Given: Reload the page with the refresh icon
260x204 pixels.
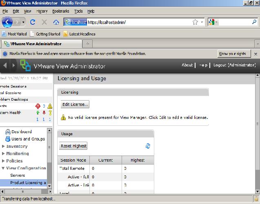Looking at the screenshot, I should [x=33, y=22].
